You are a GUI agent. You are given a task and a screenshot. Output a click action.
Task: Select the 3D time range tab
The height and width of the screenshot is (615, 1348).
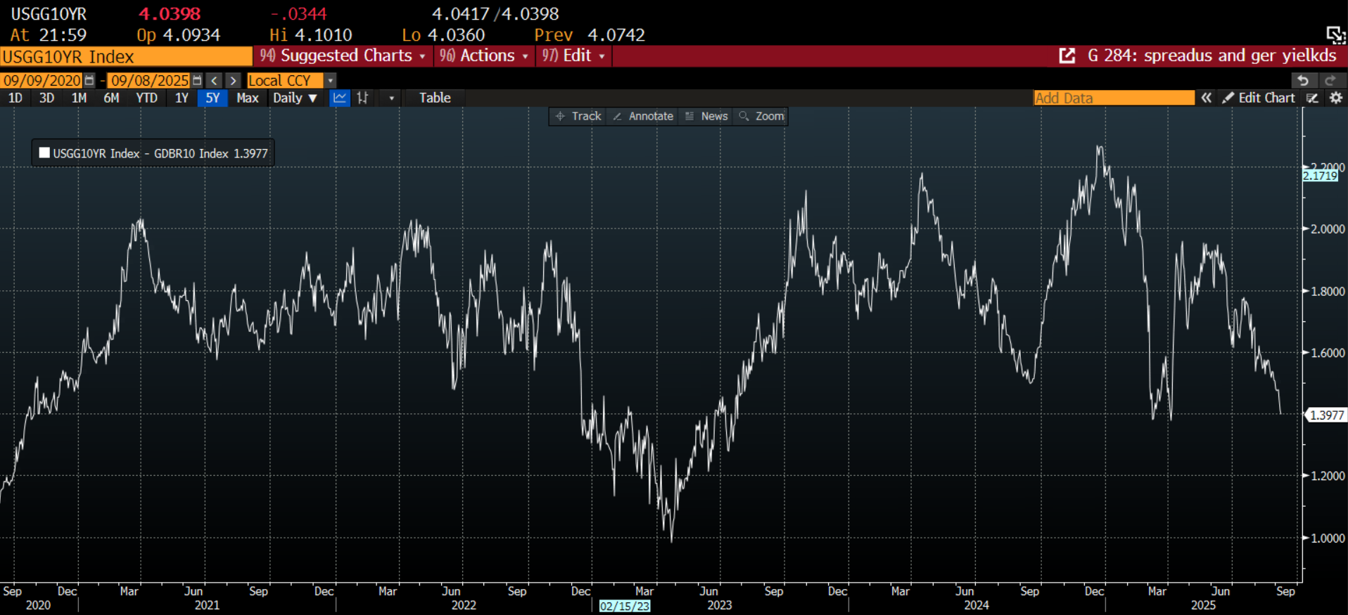(x=46, y=98)
